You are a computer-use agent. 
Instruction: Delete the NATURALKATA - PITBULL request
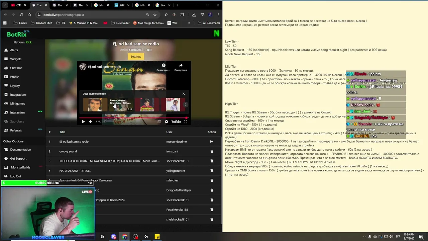tap(212, 171)
